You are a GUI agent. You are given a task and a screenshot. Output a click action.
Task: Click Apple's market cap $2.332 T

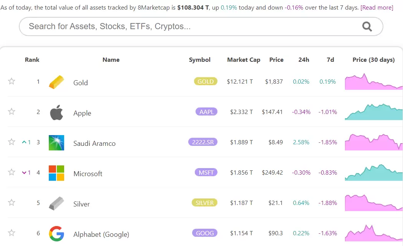[241, 112]
